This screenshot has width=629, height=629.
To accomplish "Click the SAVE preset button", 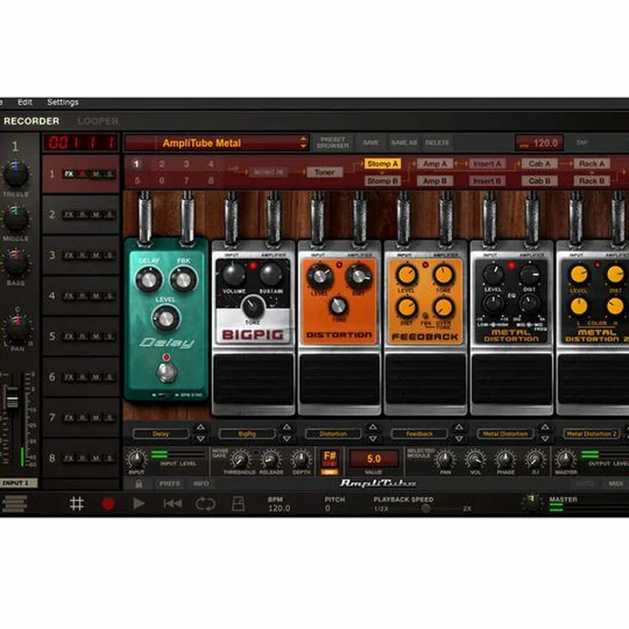I will [x=370, y=142].
